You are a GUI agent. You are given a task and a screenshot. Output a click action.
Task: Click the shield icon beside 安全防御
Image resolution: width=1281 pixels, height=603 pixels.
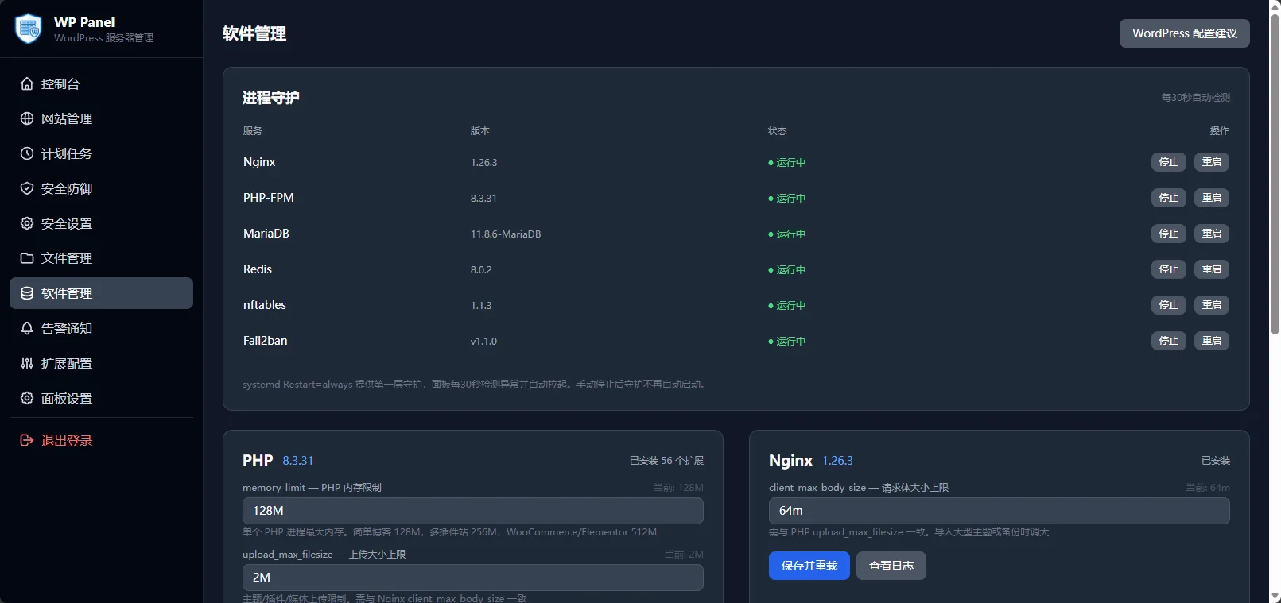pos(27,188)
